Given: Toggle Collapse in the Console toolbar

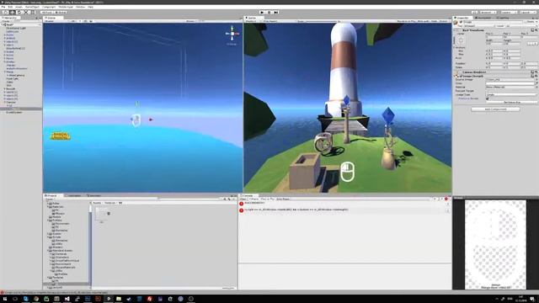Looking at the screenshot, I should pos(253,199).
